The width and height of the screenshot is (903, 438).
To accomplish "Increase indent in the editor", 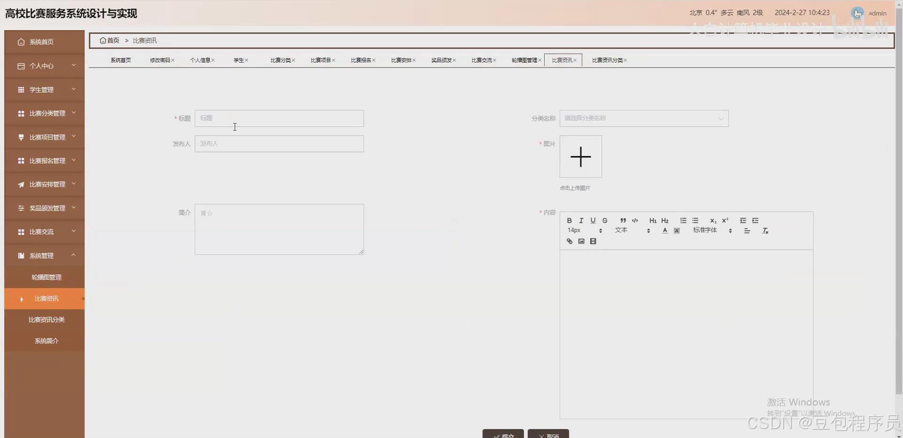I will click(755, 220).
